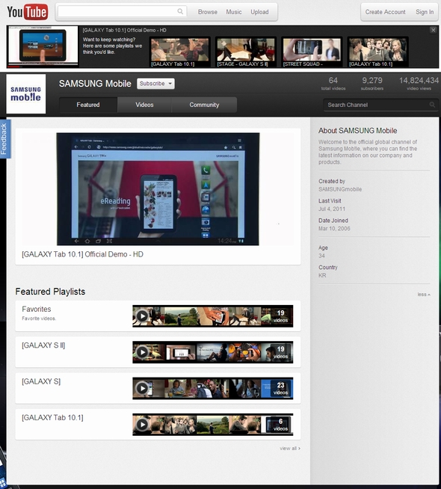Play the [GALAXY S] playlist
Screen dimensions: 441x489
click(143, 388)
